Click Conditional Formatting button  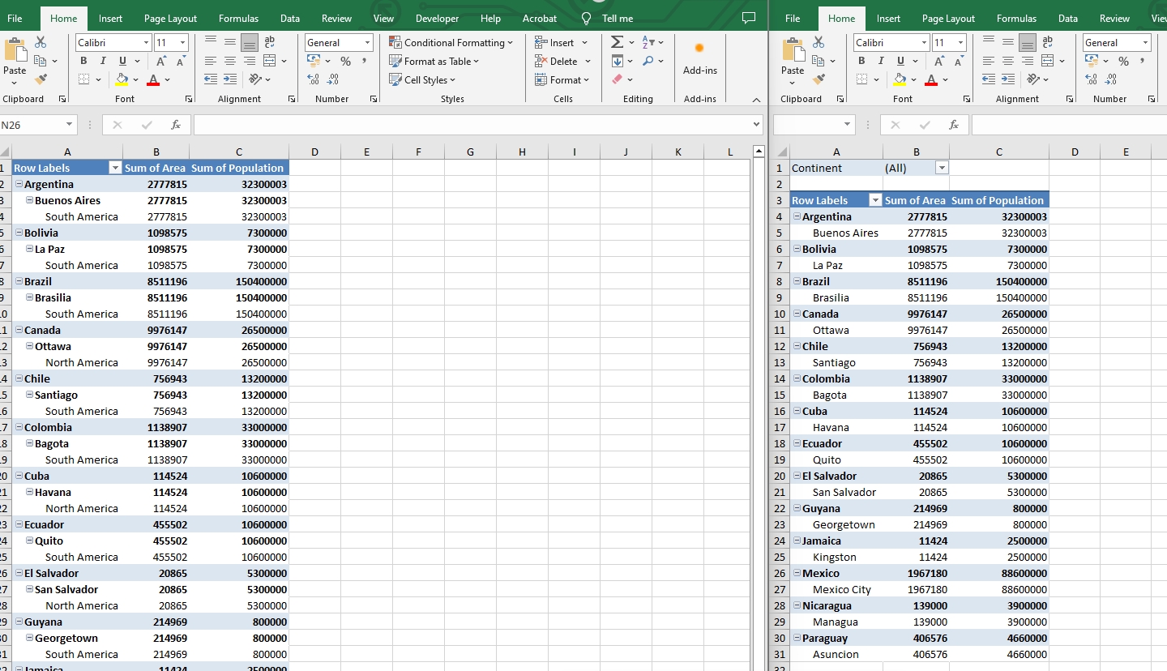451,42
